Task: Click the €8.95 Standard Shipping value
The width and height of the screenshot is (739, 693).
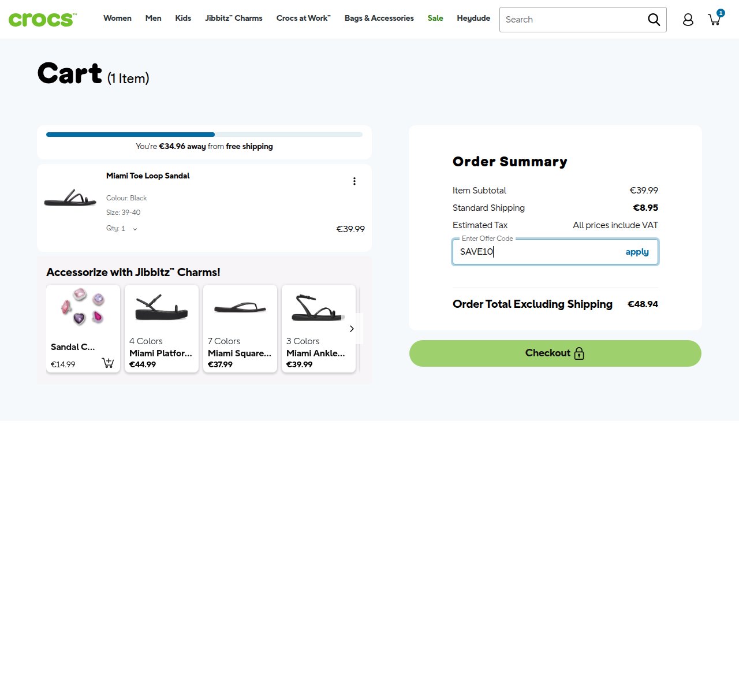Action: pyautogui.click(x=645, y=208)
